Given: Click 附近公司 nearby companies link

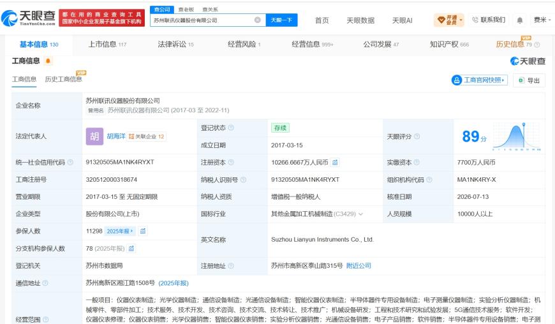Looking at the screenshot, I should point(359,265).
